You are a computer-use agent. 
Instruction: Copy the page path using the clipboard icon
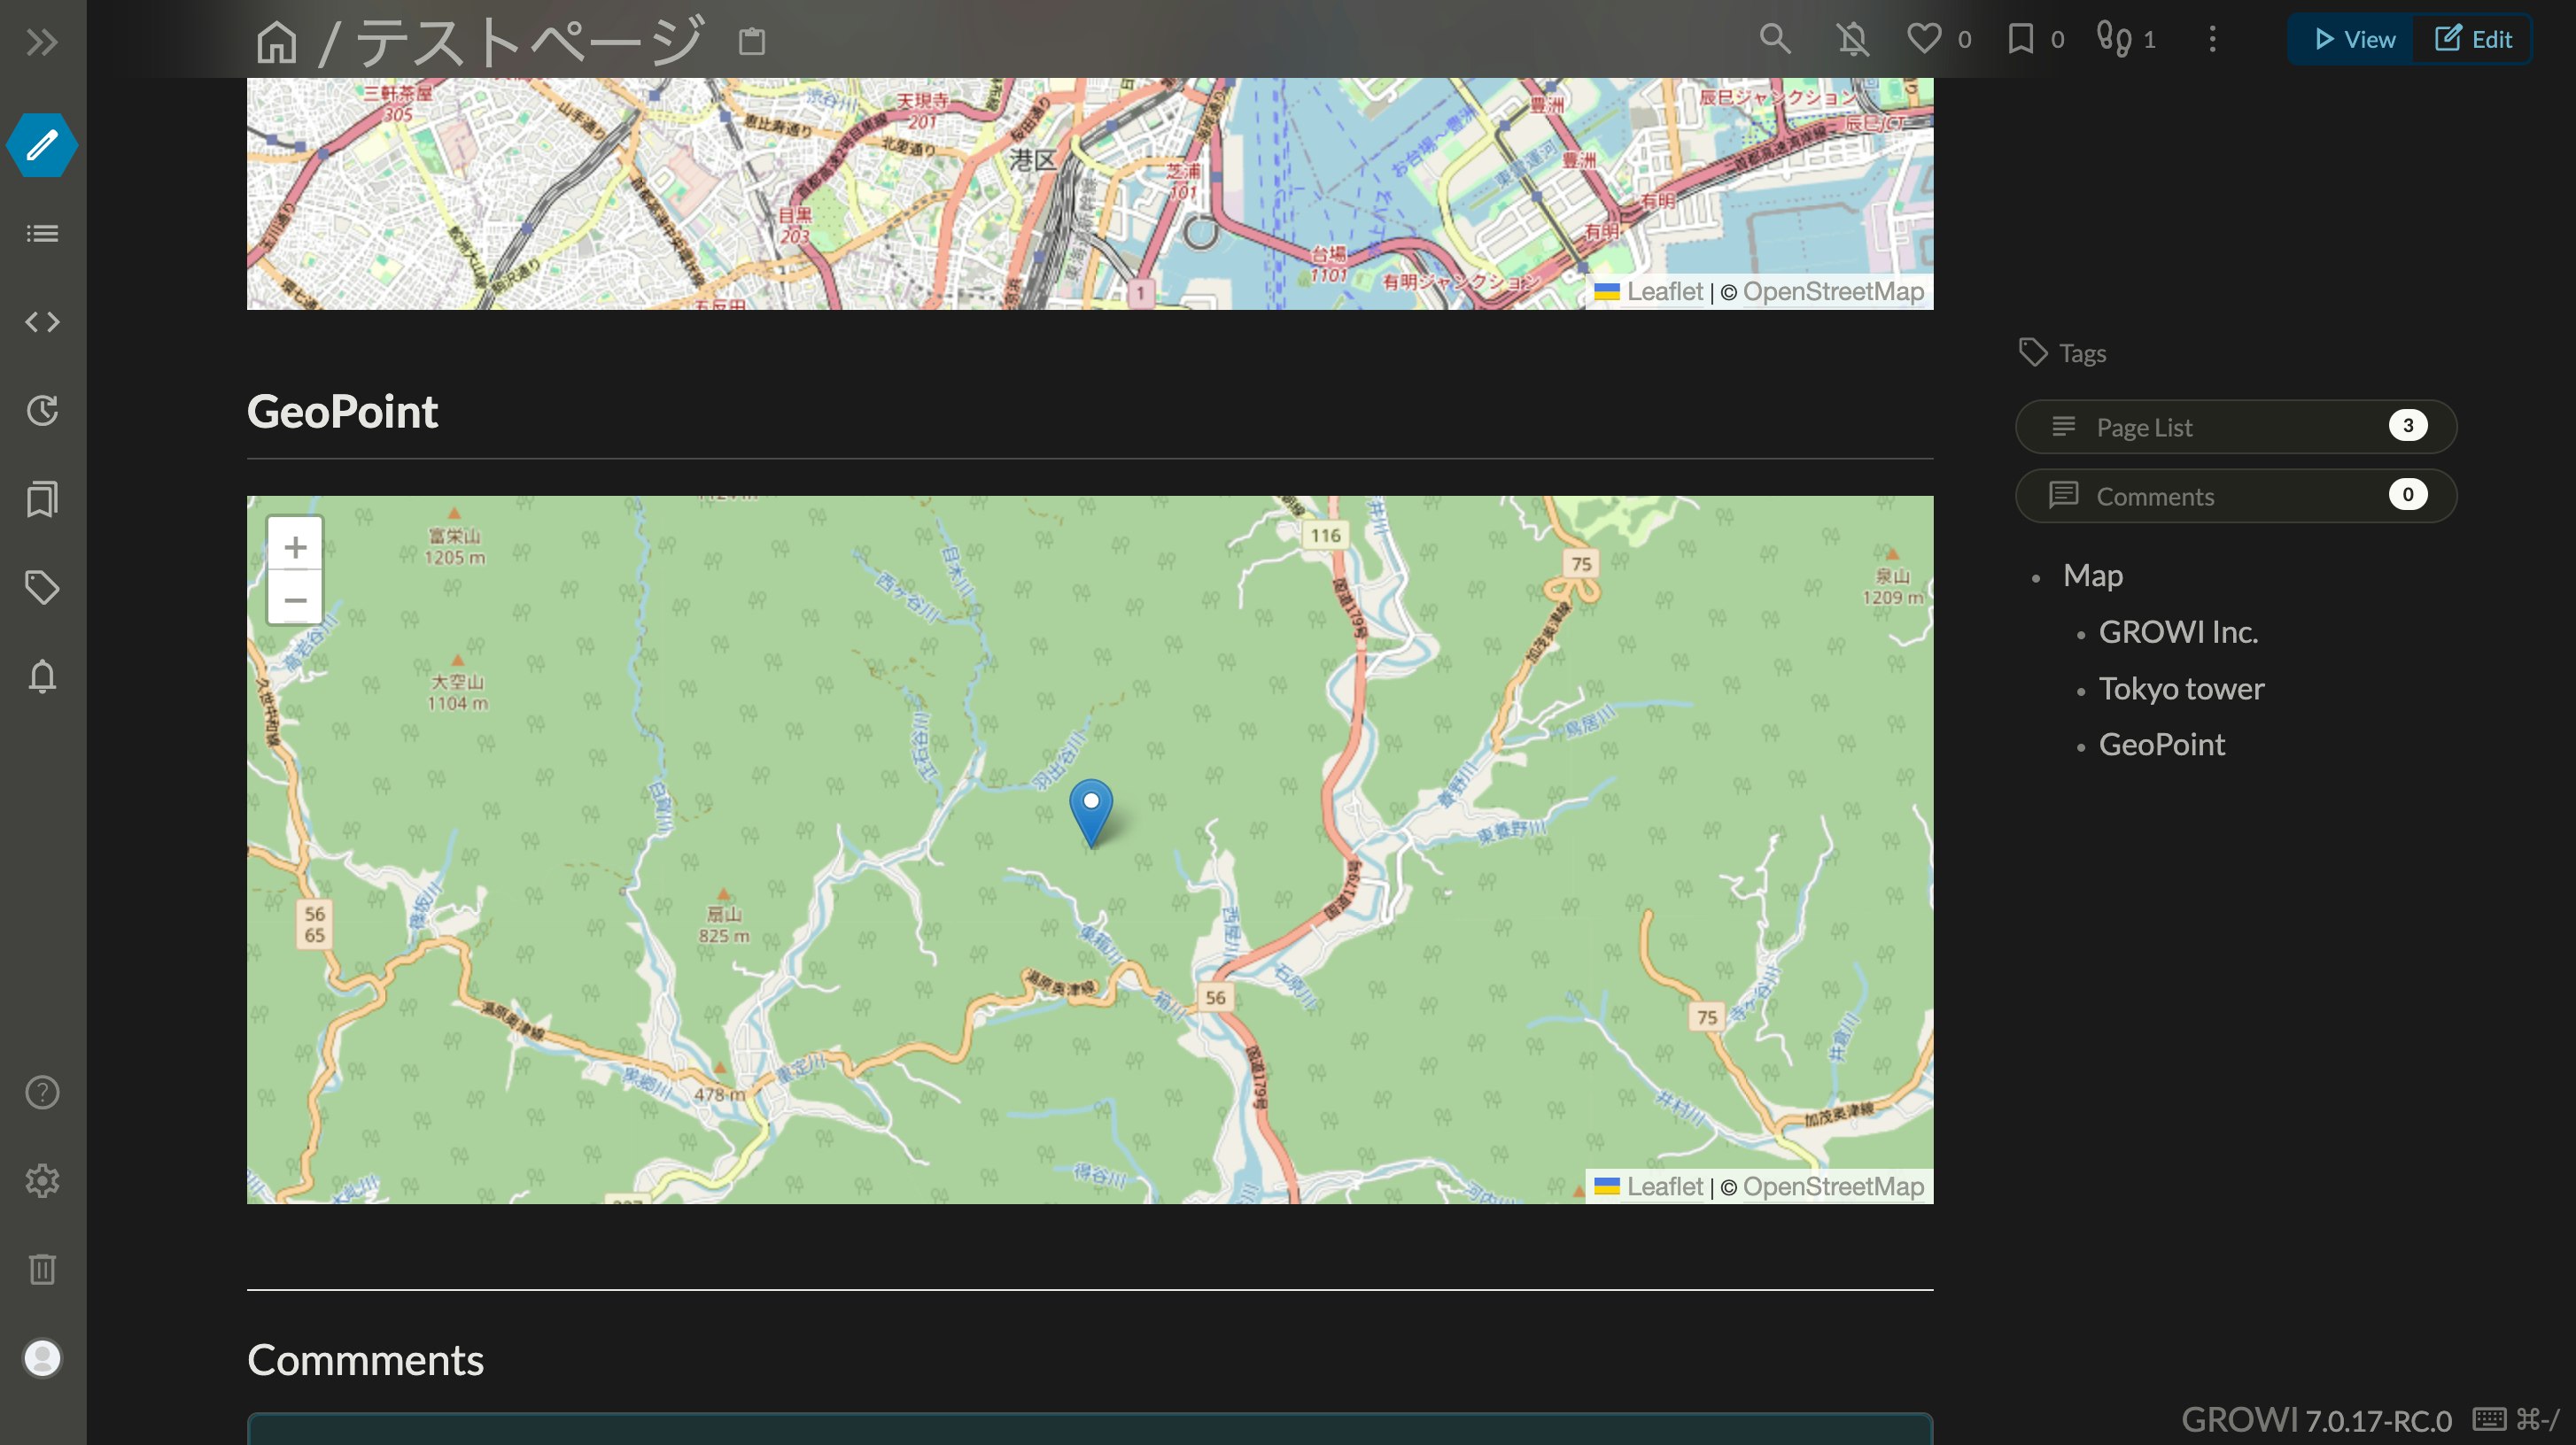pyautogui.click(x=750, y=41)
